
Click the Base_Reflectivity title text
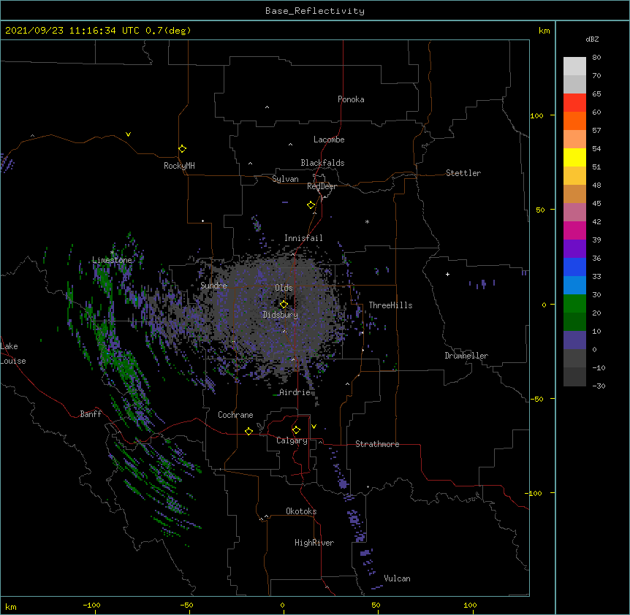(x=315, y=11)
